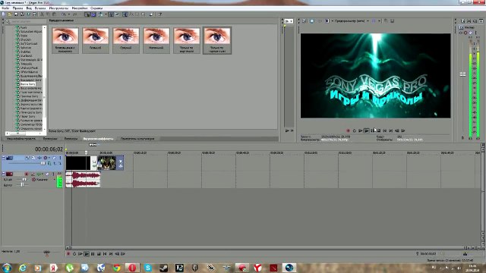Viewport: 486px width, 273px height.
Task: Switch to the Генераторы мультимедиа tab
Action: pos(137,139)
